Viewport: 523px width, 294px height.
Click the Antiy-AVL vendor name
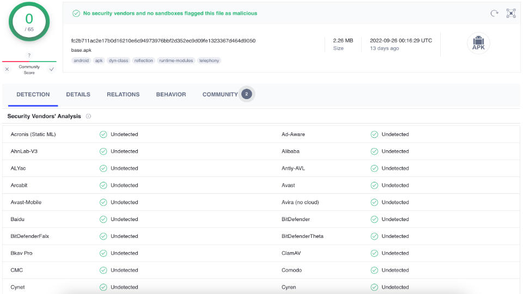293,168
